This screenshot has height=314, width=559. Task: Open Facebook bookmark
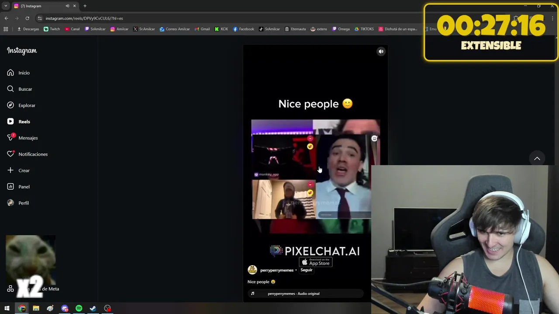click(244, 29)
